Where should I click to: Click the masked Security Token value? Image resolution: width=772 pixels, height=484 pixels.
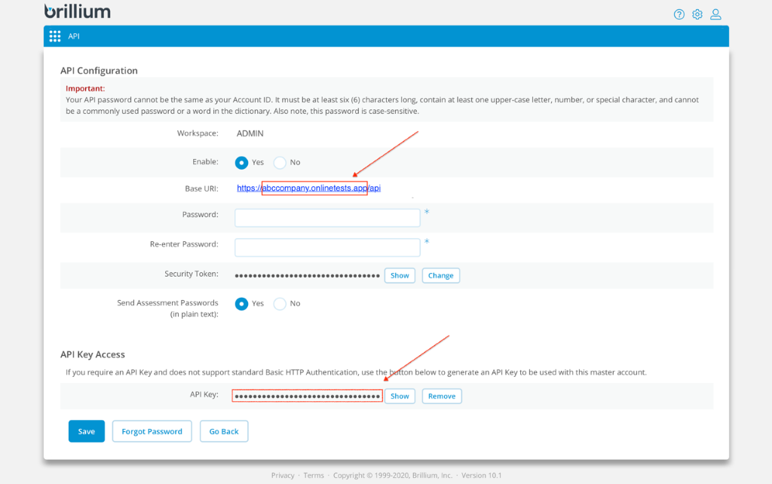[308, 276]
